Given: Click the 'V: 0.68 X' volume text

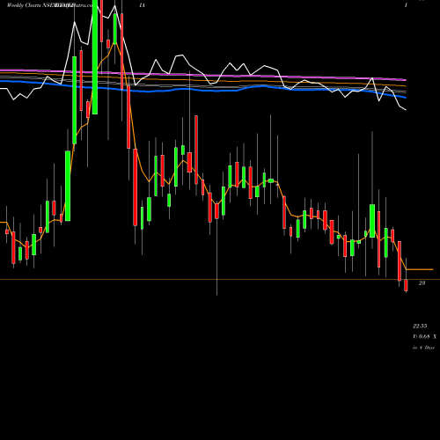Looking at the screenshot, I should (424, 337).
